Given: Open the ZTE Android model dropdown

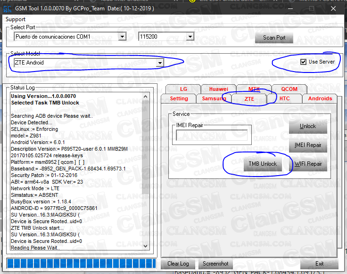Looking at the screenshot, I should coord(160,63).
